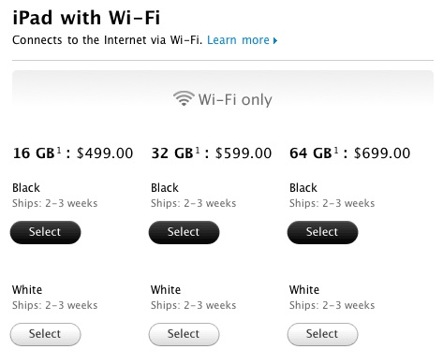Click the iPad with Wi-Fi heading

[86, 18]
